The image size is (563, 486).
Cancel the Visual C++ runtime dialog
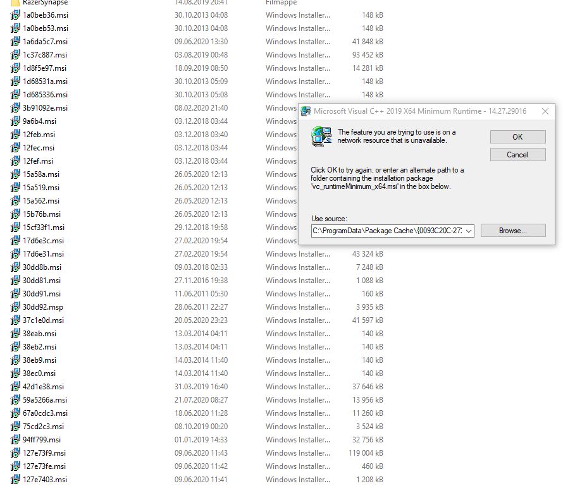[517, 155]
